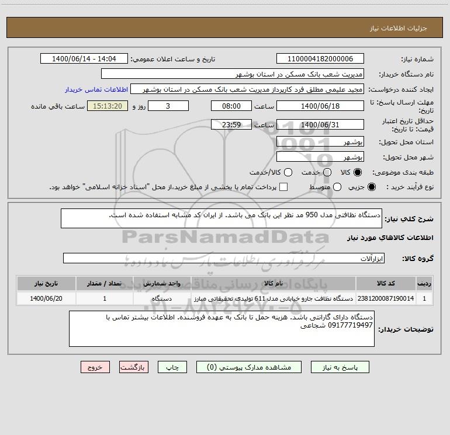Choose the متوسط purchase type radio
The width and height of the screenshot is (450, 435).
(x=337, y=187)
